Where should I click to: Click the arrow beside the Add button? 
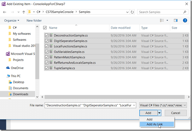click(160, 113)
